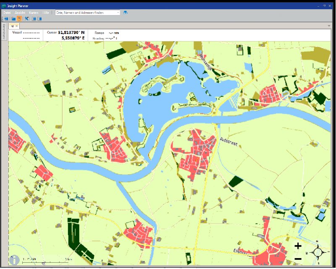336x269 pixels.
Task: Open the Hilfe menu
Action: pos(46,13)
